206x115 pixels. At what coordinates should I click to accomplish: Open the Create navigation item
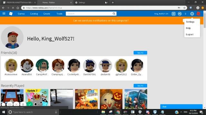[47, 14]
